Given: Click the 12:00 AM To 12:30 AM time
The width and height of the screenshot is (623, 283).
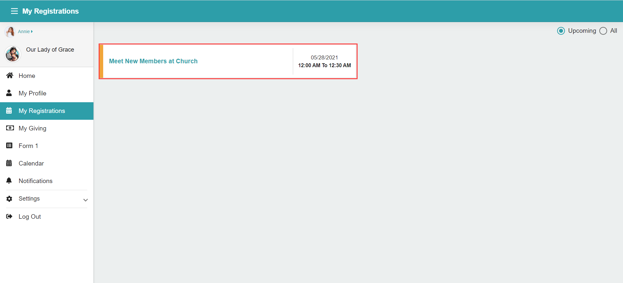Looking at the screenshot, I should pos(324,65).
